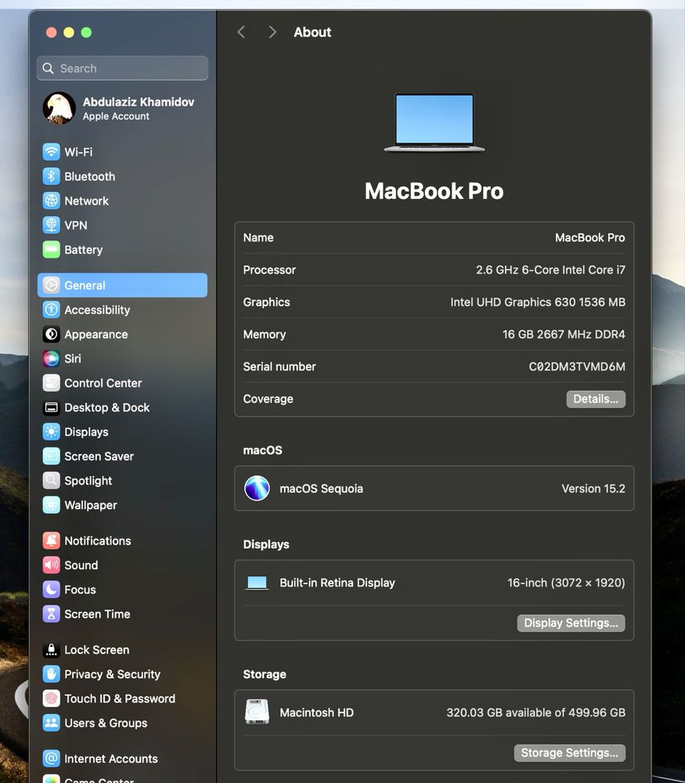Open Storage Settings button
Screen dimensions: 685x783
570,753
